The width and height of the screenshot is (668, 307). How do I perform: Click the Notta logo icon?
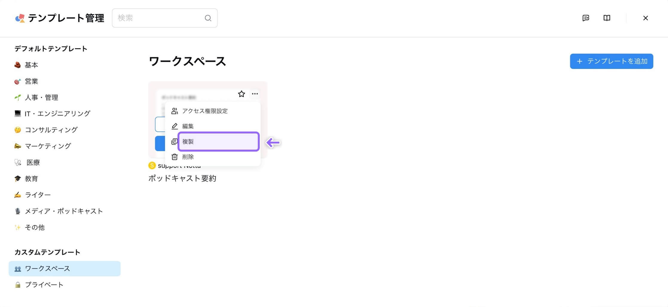coord(20,18)
